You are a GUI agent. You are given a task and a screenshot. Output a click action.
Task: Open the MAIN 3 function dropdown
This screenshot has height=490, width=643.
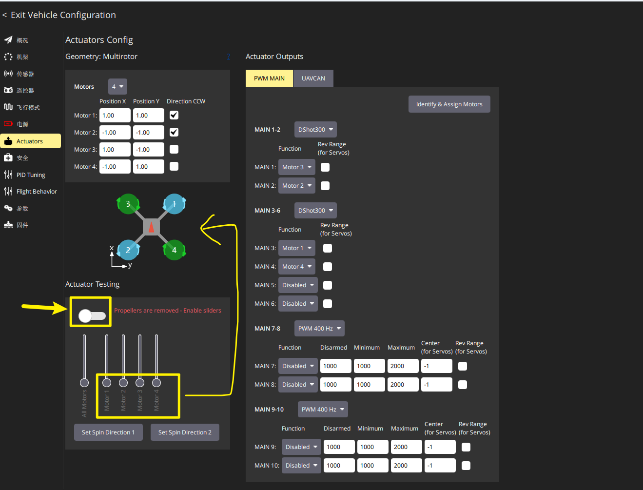click(297, 248)
